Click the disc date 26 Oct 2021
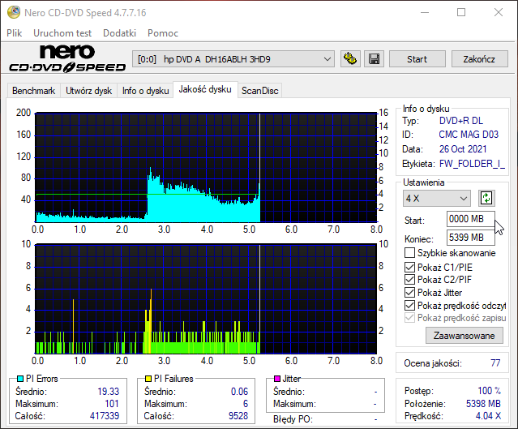The height and width of the screenshot is (429, 518). point(463,149)
